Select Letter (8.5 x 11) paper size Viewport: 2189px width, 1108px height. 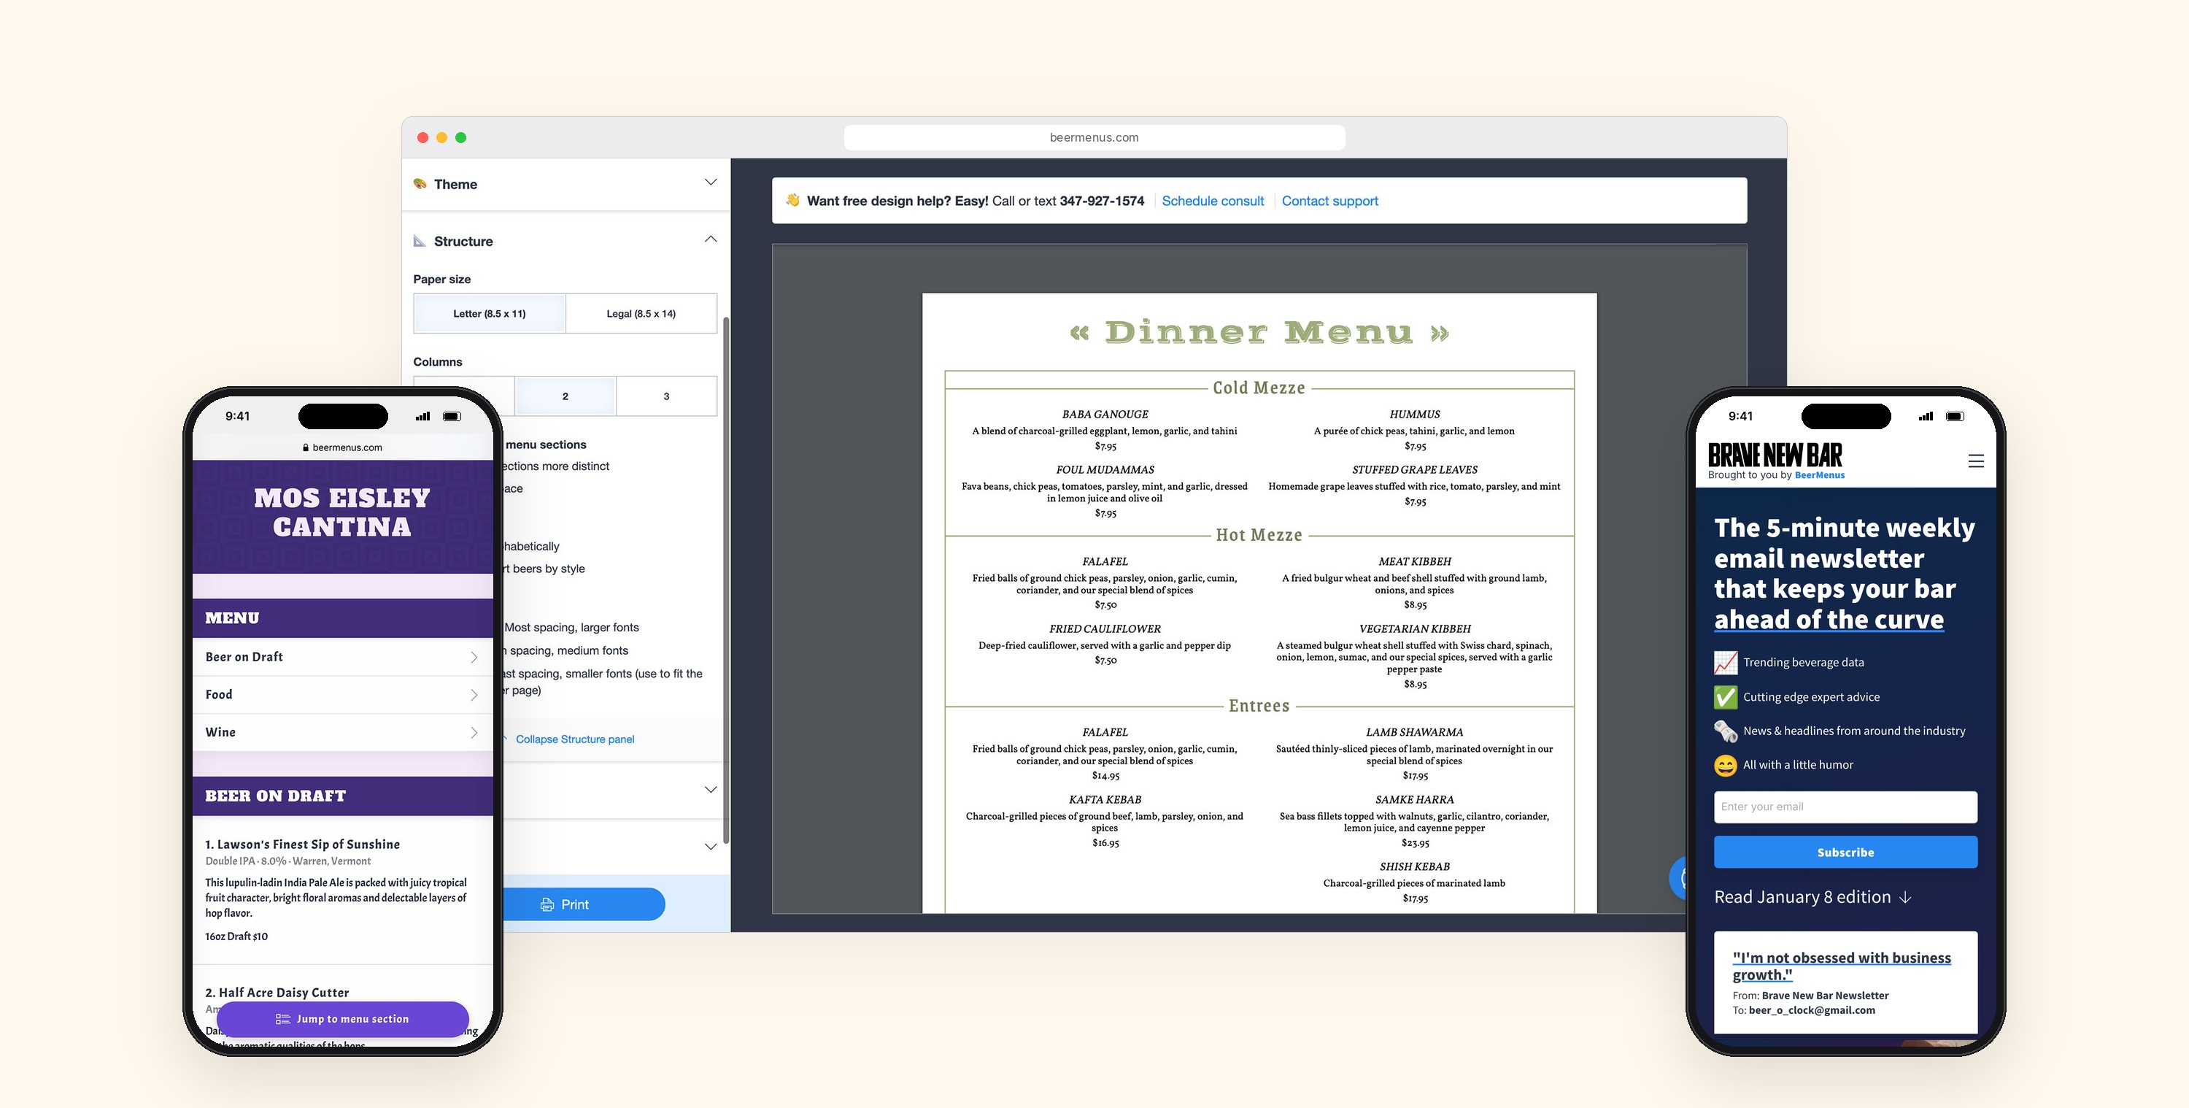click(490, 314)
